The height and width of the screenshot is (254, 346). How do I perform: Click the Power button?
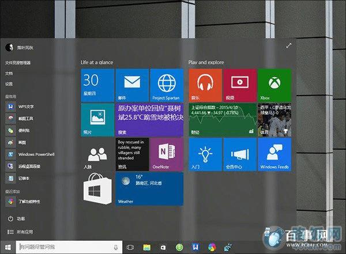(x=17, y=219)
